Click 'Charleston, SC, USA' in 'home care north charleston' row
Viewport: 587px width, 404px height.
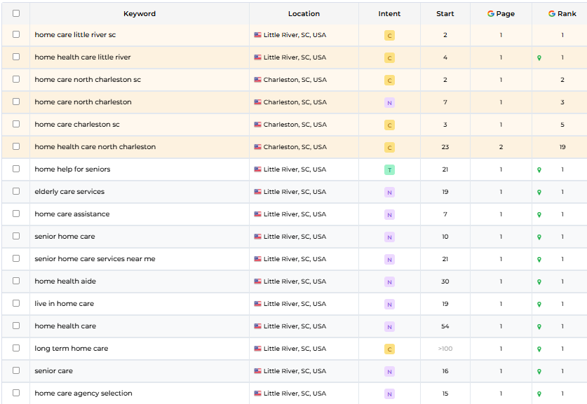click(295, 102)
